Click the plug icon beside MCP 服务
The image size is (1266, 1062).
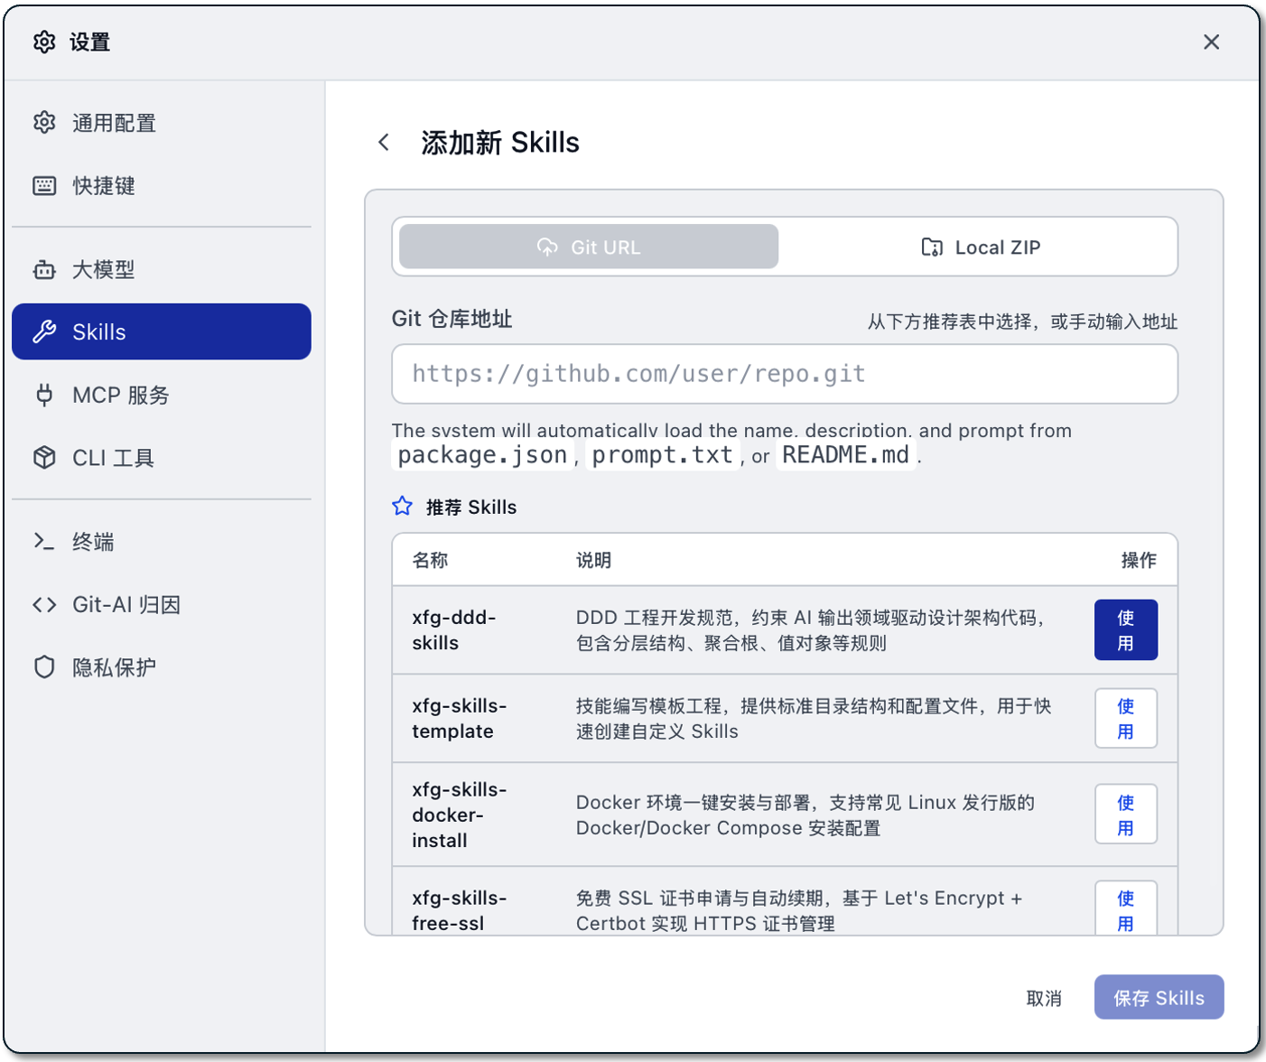click(44, 396)
